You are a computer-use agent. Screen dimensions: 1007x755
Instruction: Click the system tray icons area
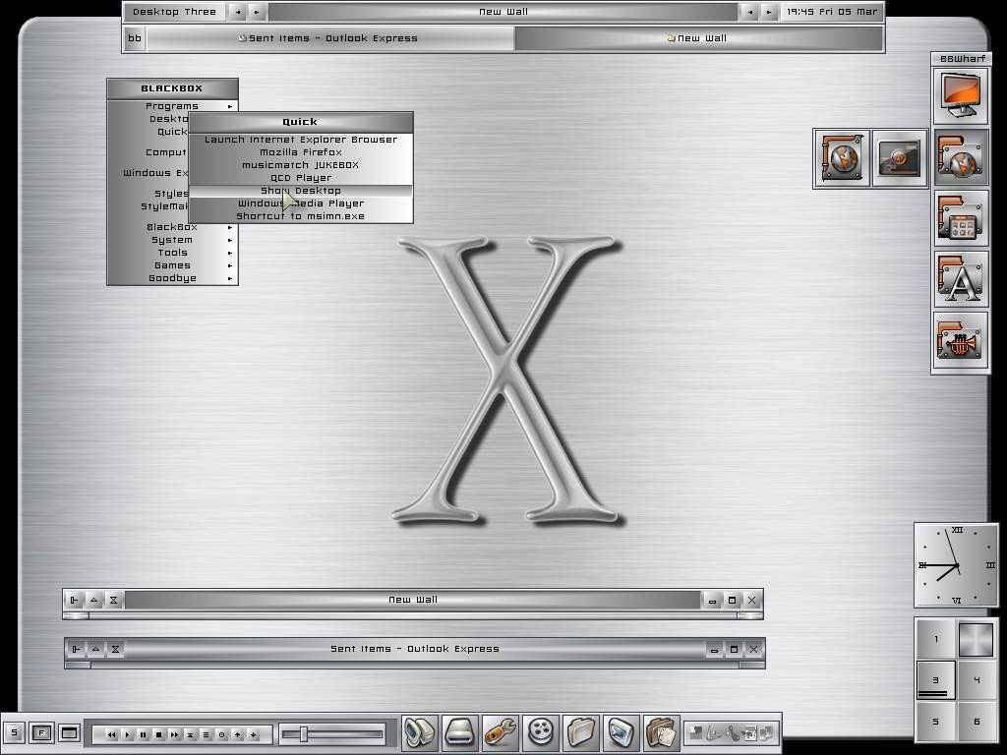pos(732,732)
